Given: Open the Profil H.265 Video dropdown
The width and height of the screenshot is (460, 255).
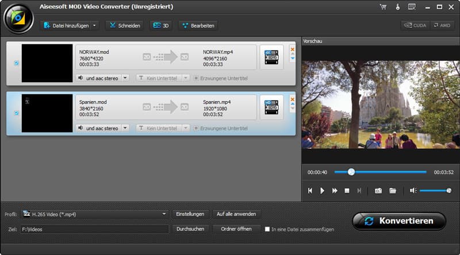Looking at the screenshot, I should (x=94, y=214).
